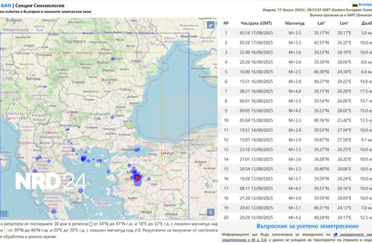This screenshot has width=372, height=243.
Task: Click the 'Магнитуд' column header
Action: 295,23
